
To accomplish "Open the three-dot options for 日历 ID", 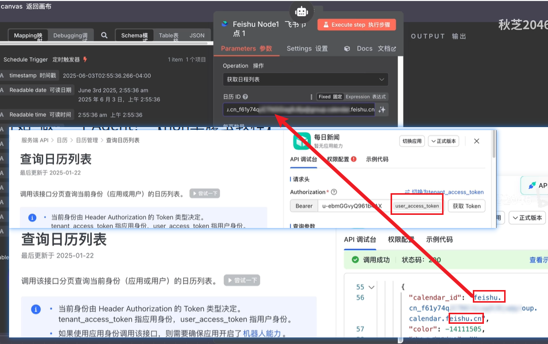I will click(x=311, y=97).
